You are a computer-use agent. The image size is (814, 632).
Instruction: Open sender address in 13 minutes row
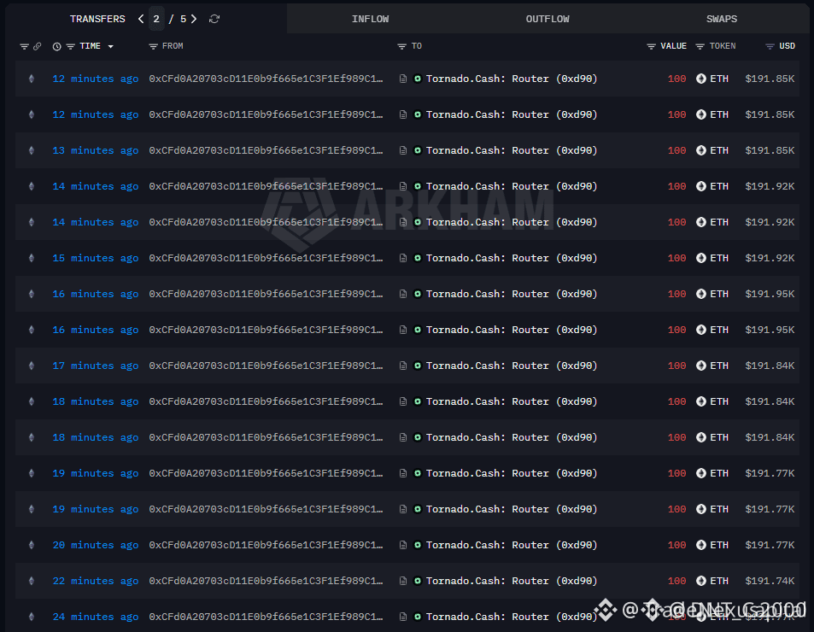tap(266, 150)
